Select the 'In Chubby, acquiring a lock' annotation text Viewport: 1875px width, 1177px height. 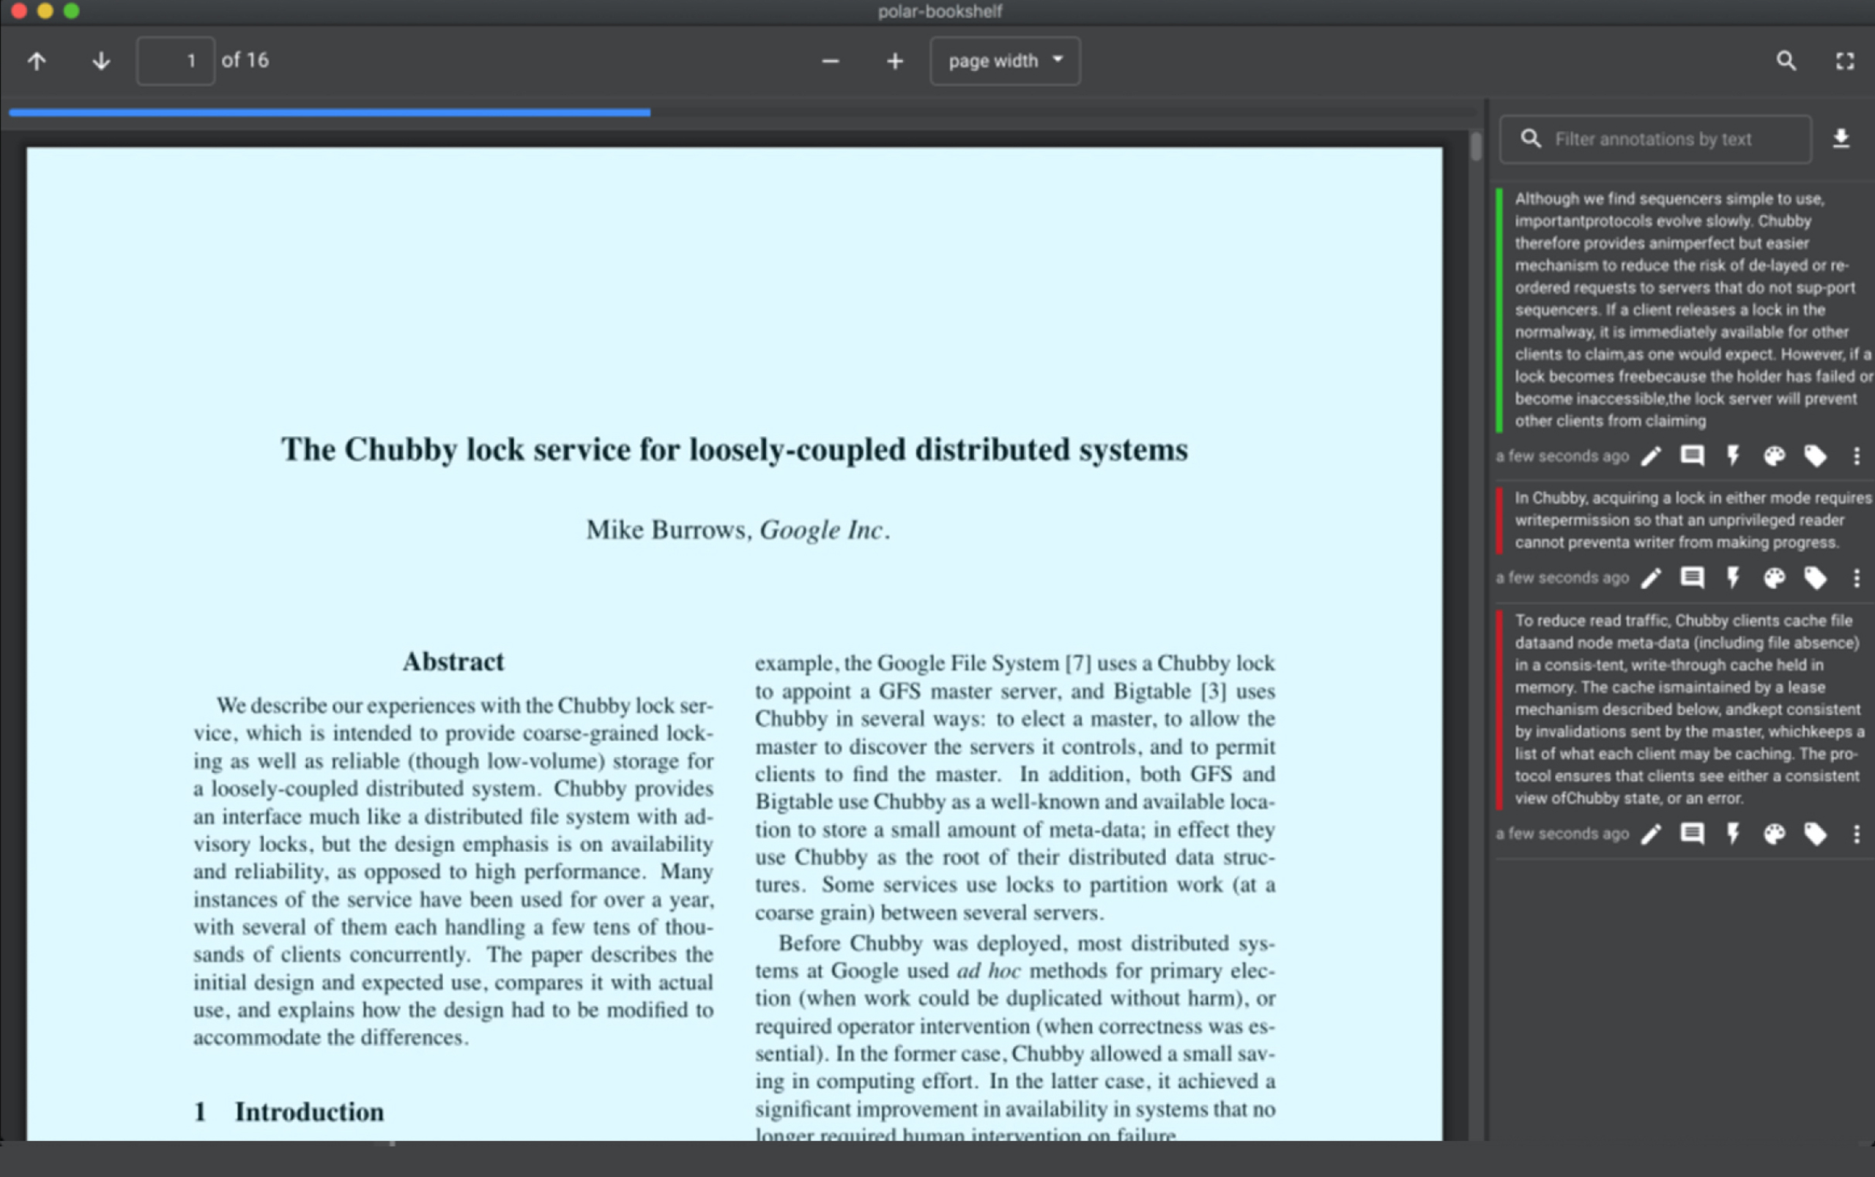[x=1693, y=520]
